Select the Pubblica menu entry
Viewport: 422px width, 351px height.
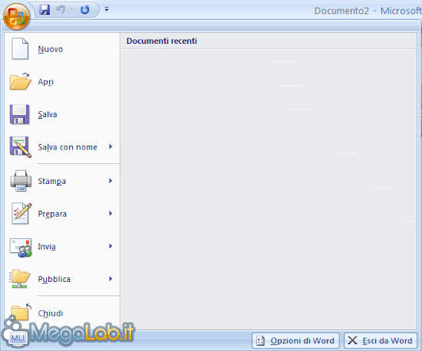[x=62, y=279]
